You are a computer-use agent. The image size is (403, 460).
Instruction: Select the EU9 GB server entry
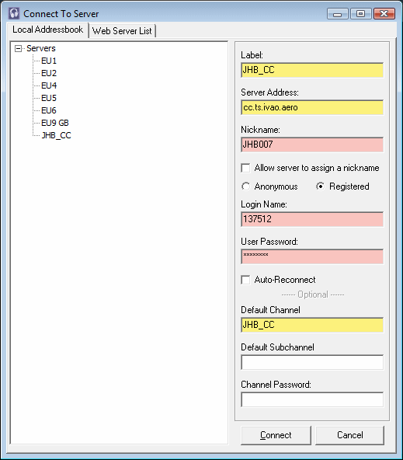55,123
